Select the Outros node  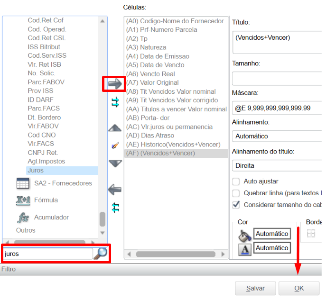[26, 230]
